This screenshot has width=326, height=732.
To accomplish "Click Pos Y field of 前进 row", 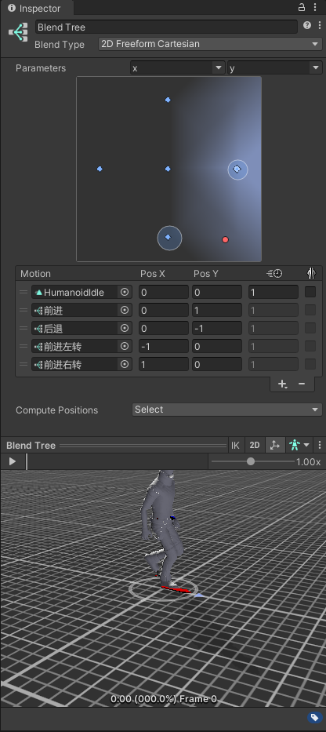I will click(x=217, y=310).
